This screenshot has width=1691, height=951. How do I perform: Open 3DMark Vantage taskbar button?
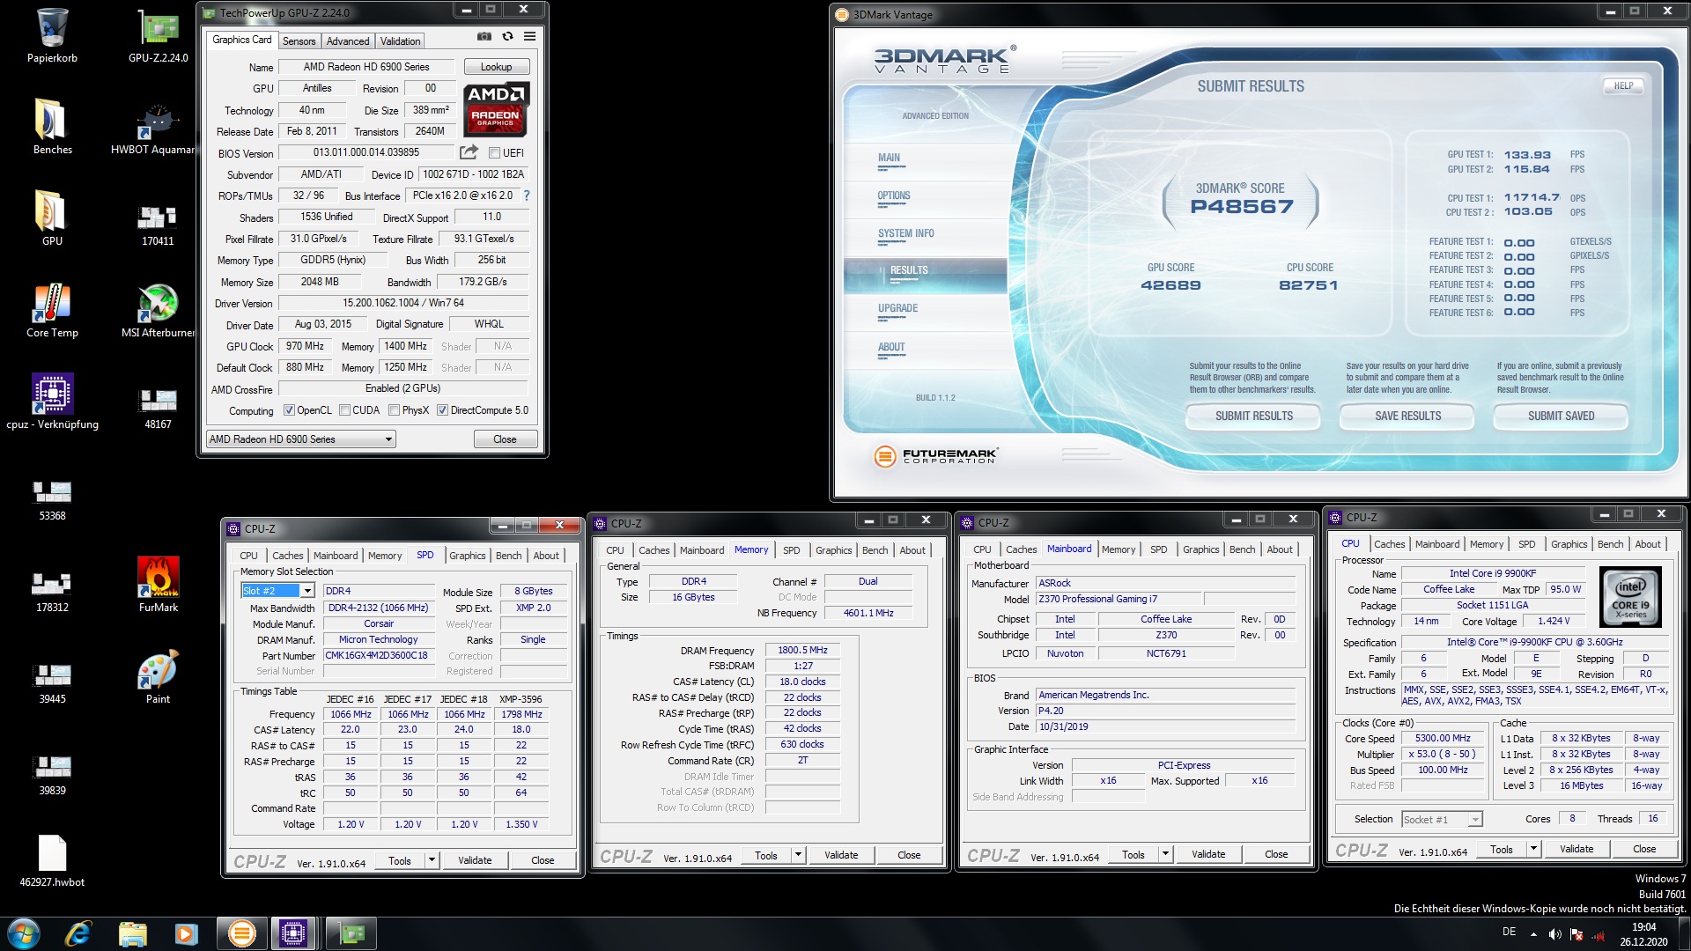(240, 933)
